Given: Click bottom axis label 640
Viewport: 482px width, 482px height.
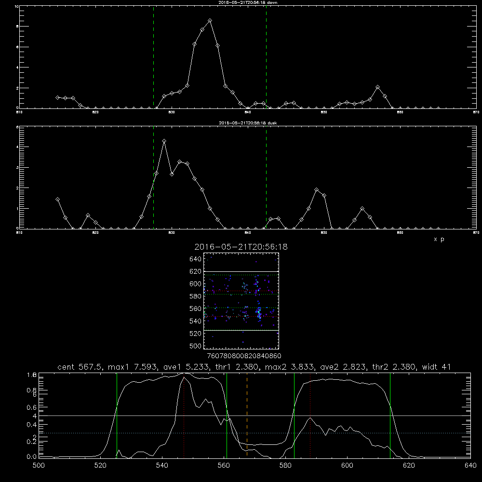Looking at the screenshot, I should point(470,466).
